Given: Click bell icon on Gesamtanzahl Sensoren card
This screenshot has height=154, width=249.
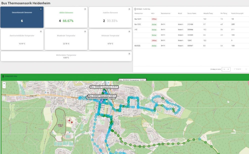Looking at the screenshot, I should (x=41, y=9).
